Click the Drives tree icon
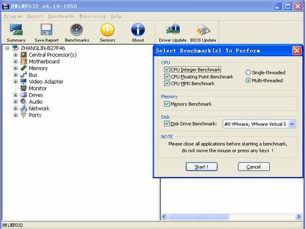 click(x=24, y=95)
